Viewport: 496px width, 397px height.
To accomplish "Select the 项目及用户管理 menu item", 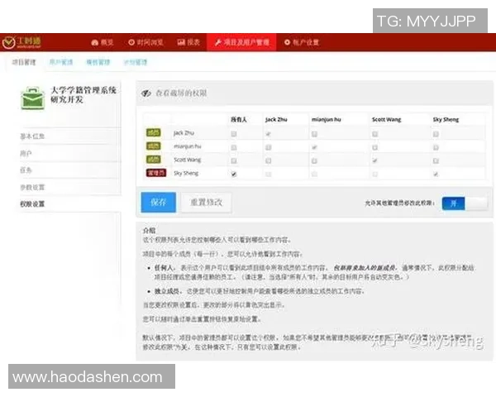I will 241,42.
